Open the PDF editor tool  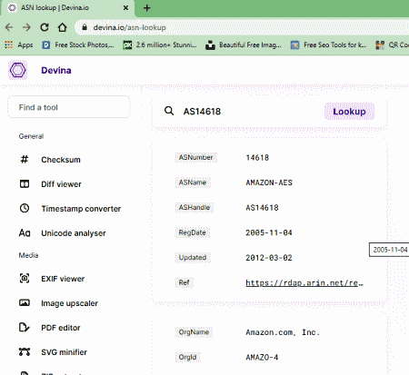[x=61, y=328]
